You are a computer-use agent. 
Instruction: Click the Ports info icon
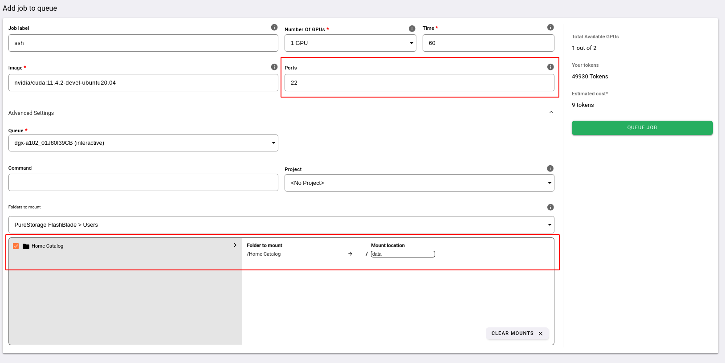click(x=550, y=67)
